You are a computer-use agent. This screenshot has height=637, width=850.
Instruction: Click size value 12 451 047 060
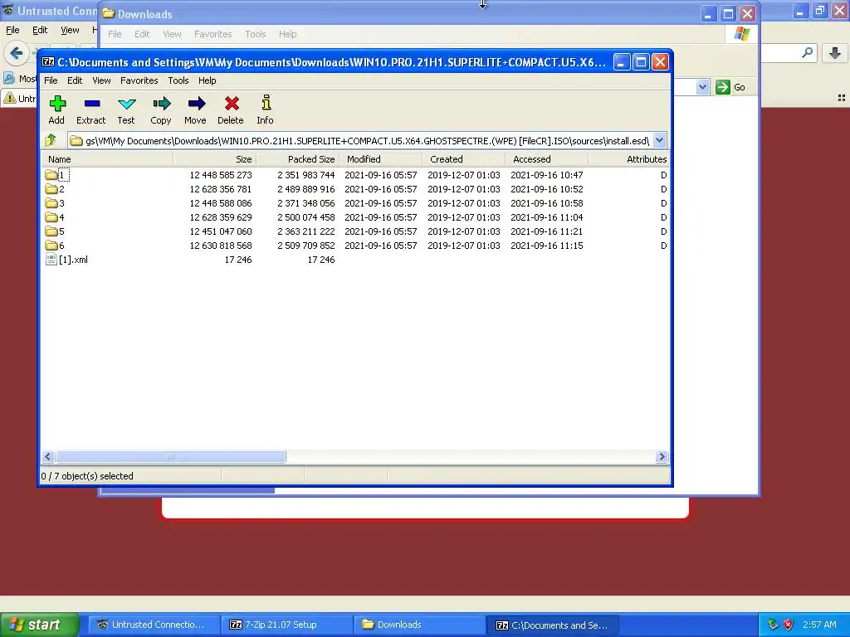(x=221, y=231)
